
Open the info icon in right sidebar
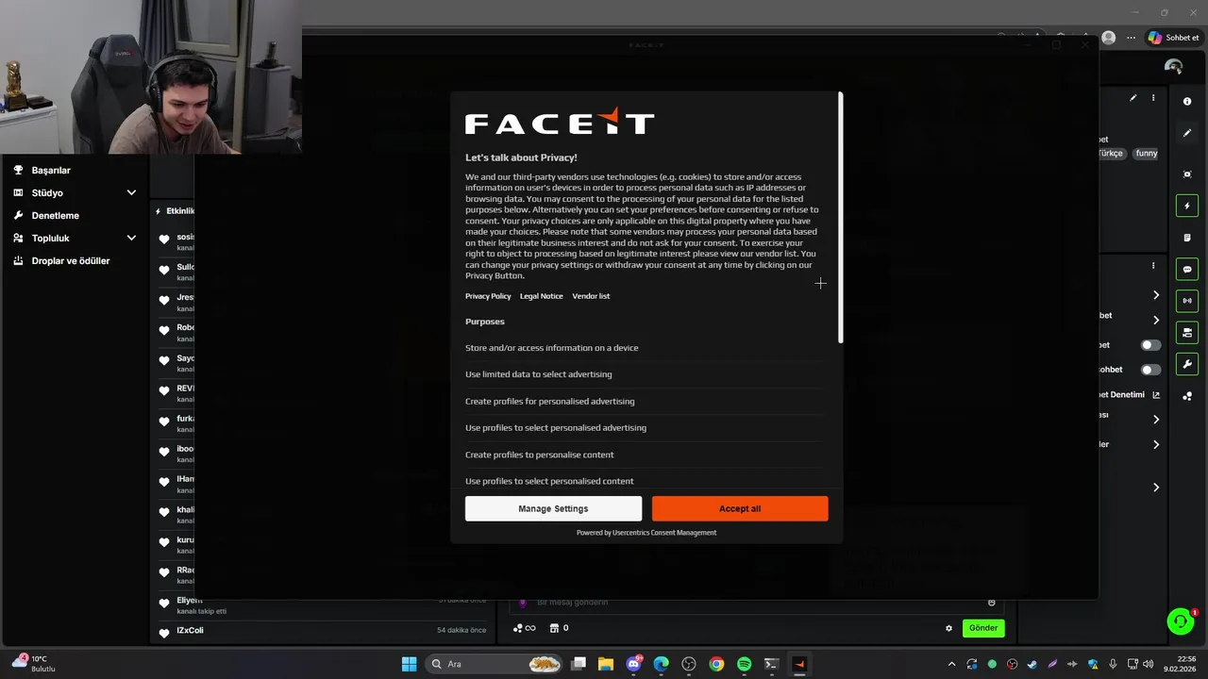1187,101
